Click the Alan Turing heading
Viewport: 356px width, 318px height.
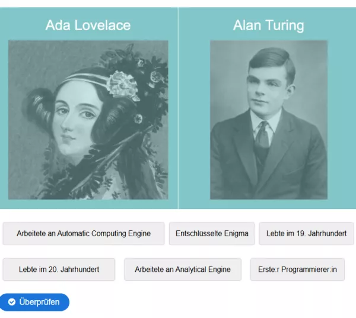268,25
